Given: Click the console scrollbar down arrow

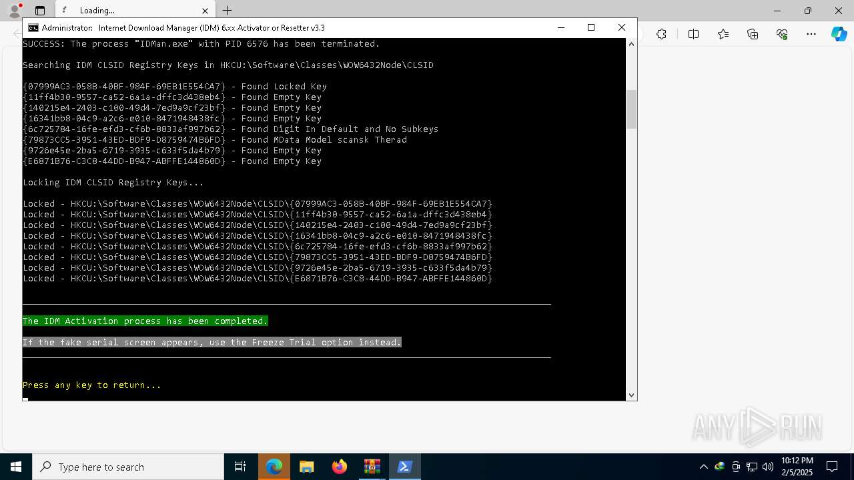Looking at the screenshot, I should (631, 395).
